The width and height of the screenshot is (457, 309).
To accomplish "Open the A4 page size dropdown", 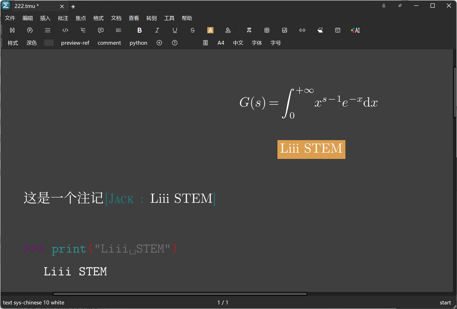I will [x=221, y=43].
